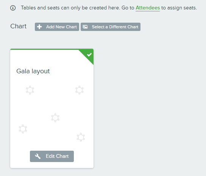Open the Attendees link
The height and width of the screenshot is (176, 206).
point(148,8)
